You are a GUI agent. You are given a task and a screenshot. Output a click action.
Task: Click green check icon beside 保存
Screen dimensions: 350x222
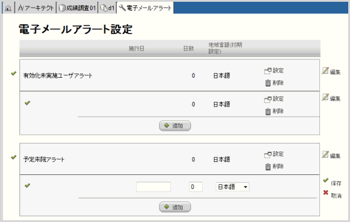point(326,180)
